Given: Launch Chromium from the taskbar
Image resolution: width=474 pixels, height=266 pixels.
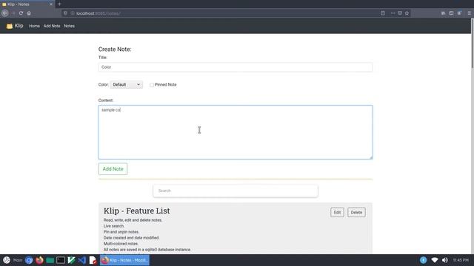Looking at the screenshot, I should pos(29,260).
